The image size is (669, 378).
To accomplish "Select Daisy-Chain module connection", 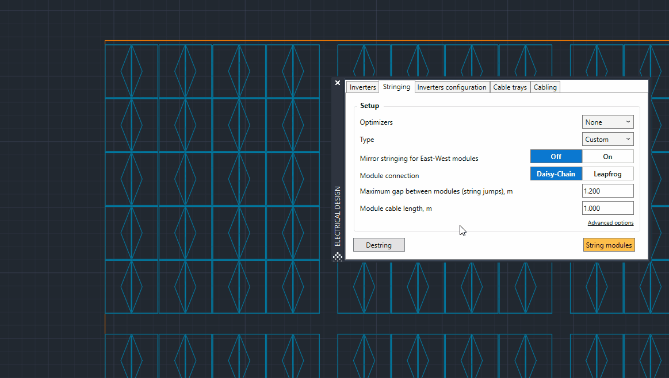I will (x=556, y=173).
